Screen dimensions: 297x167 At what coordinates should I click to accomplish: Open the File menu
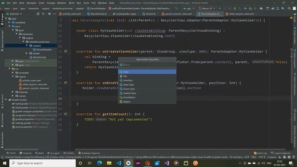(x=8, y=3)
